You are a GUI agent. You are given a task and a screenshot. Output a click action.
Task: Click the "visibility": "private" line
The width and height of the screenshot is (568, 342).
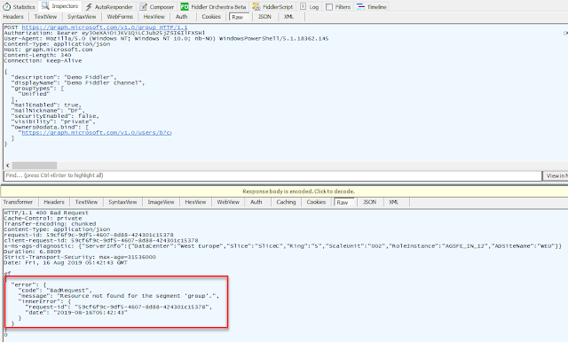pyautogui.click(x=53, y=122)
